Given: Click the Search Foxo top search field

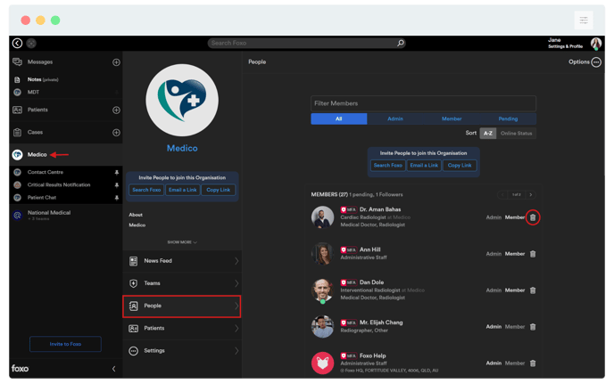Looking at the screenshot, I should pyautogui.click(x=306, y=43).
